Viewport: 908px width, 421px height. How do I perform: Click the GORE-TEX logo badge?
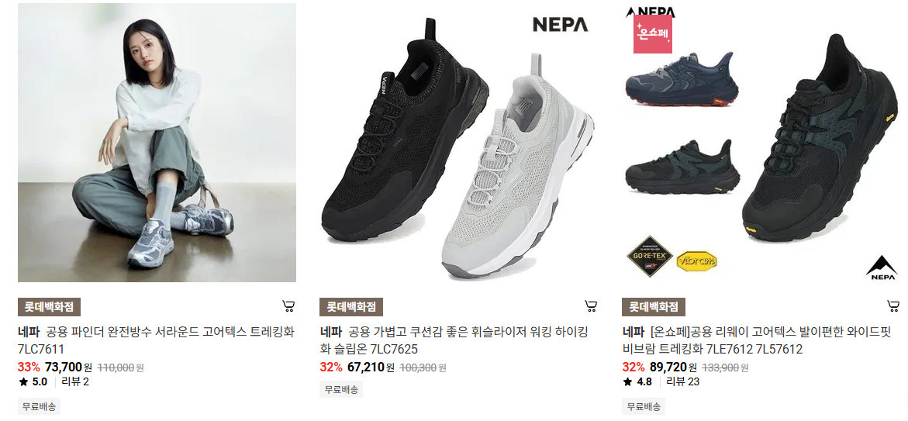(x=650, y=257)
